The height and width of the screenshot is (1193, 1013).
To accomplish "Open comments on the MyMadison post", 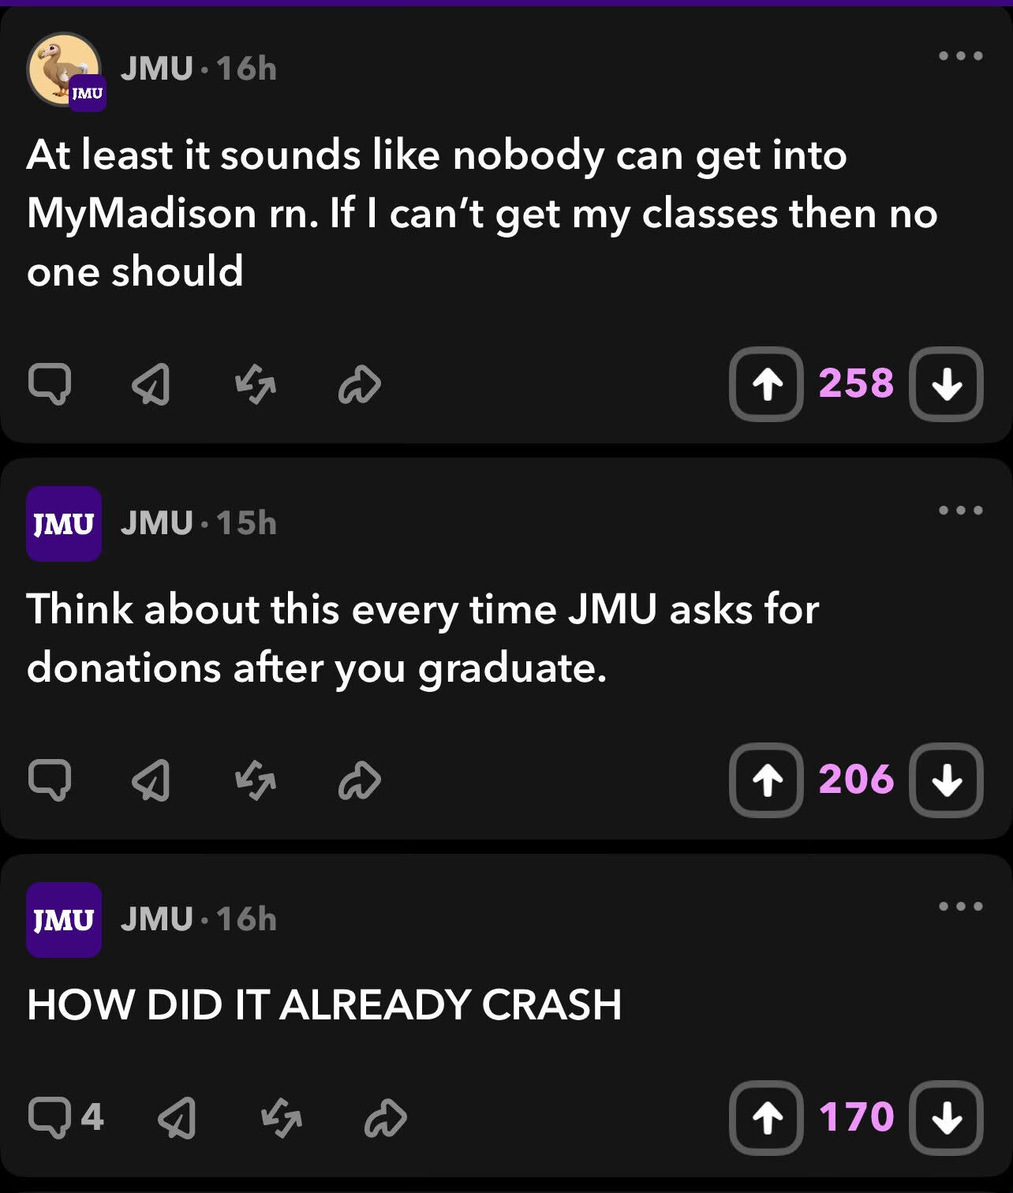I will click(50, 384).
